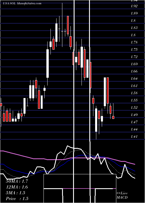Select the 1.78 price axis label
The image size is (145, 203).
click(x=135, y=42)
